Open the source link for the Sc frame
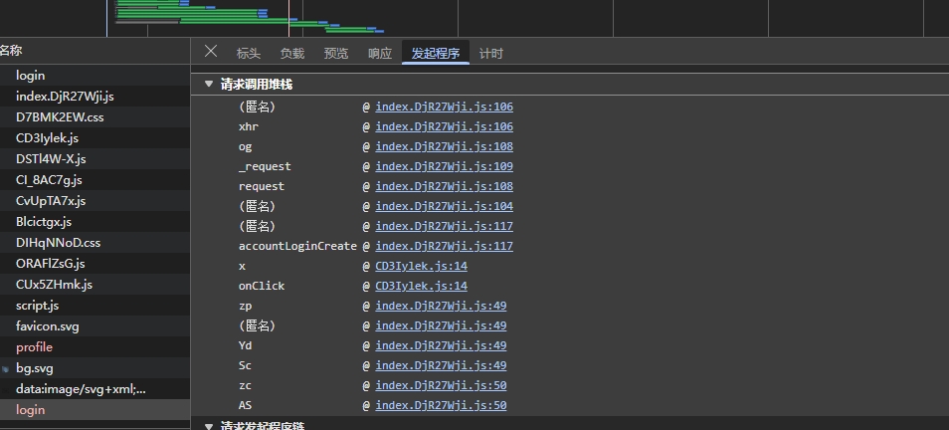 [441, 366]
